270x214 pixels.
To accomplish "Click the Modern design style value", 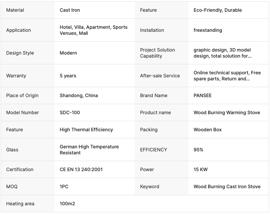I will click(68, 53).
